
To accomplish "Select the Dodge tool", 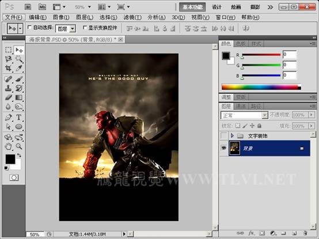I will 19,107.
